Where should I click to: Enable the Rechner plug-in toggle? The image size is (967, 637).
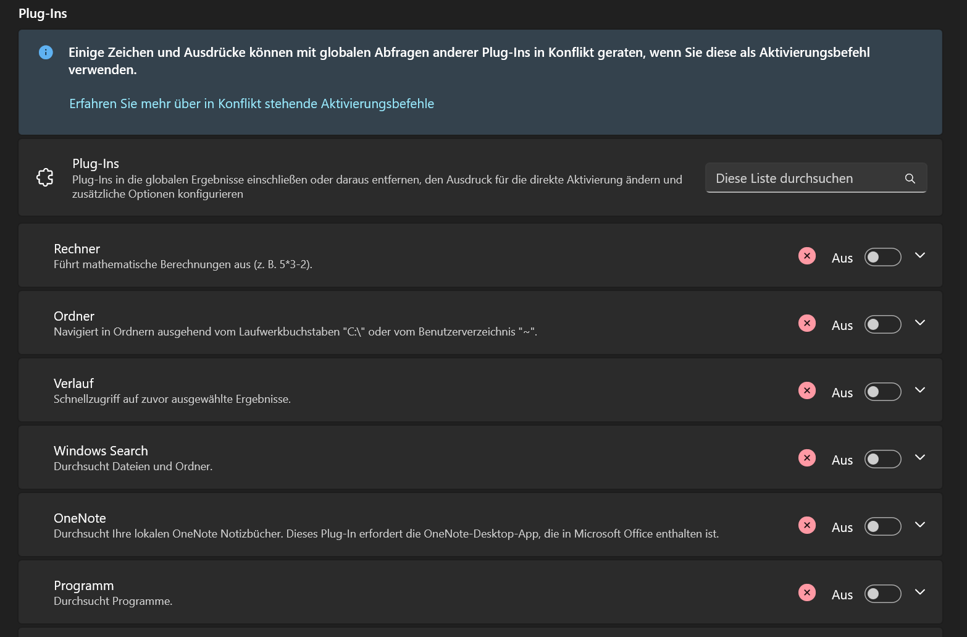tap(882, 257)
